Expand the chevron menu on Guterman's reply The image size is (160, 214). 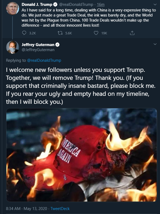point(155,44)
